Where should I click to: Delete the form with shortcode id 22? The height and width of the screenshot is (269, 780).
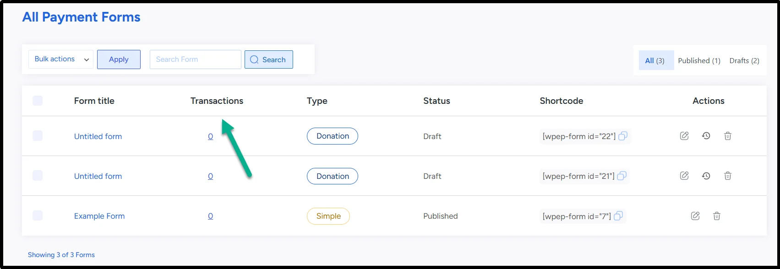728,136
